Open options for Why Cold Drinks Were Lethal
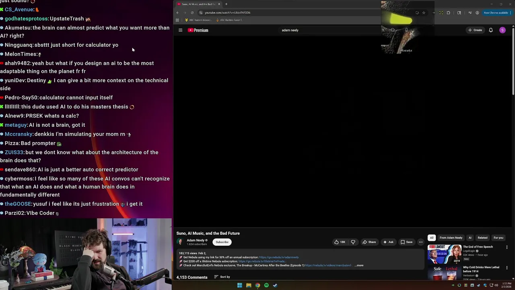 click(507, 268)
